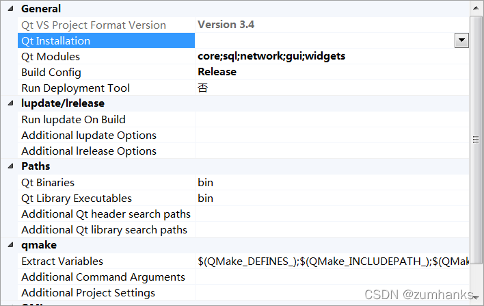The image size is (484, 306).
Task: Open the Qt Installation dropdown arrow
Action: pyautogui.click(x=461, y=40)
